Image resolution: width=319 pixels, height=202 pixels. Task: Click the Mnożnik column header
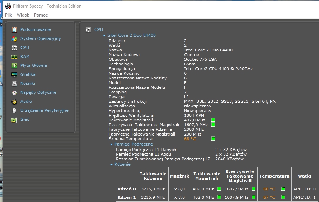pos(180,176)
